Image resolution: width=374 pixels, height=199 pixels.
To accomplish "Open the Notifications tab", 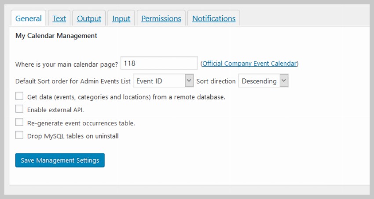I will pos(213,18).
